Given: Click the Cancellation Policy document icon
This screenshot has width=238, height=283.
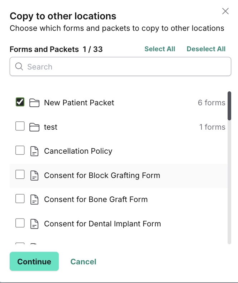Looking at the screenshot, I should pyautogui.click(x=34, y=151).
